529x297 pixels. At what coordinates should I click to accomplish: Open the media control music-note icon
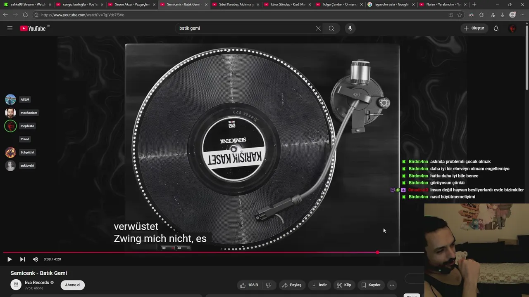point(493,15)
